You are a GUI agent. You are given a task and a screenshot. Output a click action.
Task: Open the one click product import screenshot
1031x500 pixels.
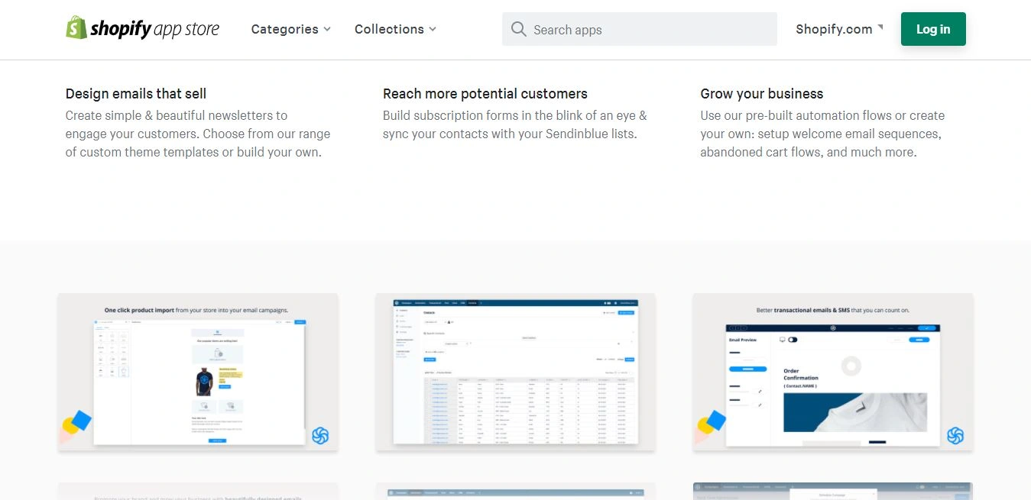tap(198, 372)
